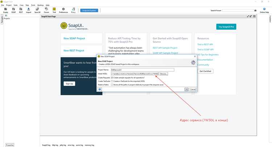Viewport: 272px width, 147px height.
Task: Click the Import project toolbar icon
Action: coord(29,10)
